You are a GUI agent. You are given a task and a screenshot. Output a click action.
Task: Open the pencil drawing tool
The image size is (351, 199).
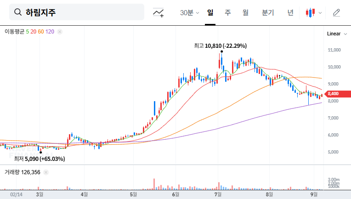pyautogui.click(x=336, y=12)
